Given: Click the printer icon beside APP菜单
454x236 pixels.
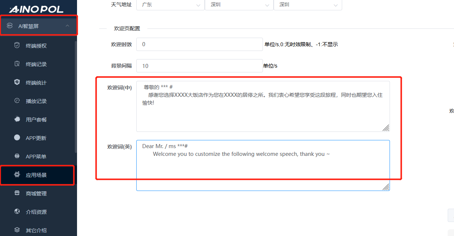Looking at the screenshot, I should click(x=17, y=156).
